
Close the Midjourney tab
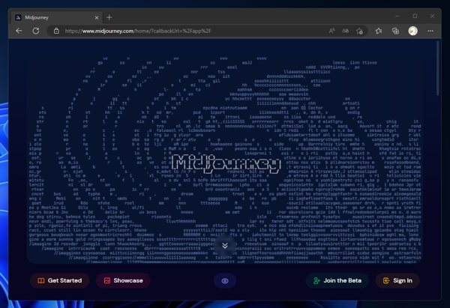coord(97,18)
